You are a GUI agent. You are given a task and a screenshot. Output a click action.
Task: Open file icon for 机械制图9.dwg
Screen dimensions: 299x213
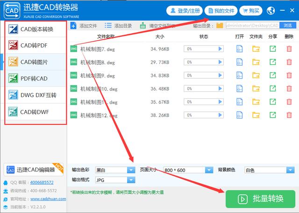click(x=240, y=76)
